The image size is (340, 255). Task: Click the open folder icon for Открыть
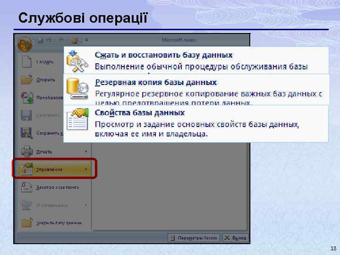tap(26, 80)
